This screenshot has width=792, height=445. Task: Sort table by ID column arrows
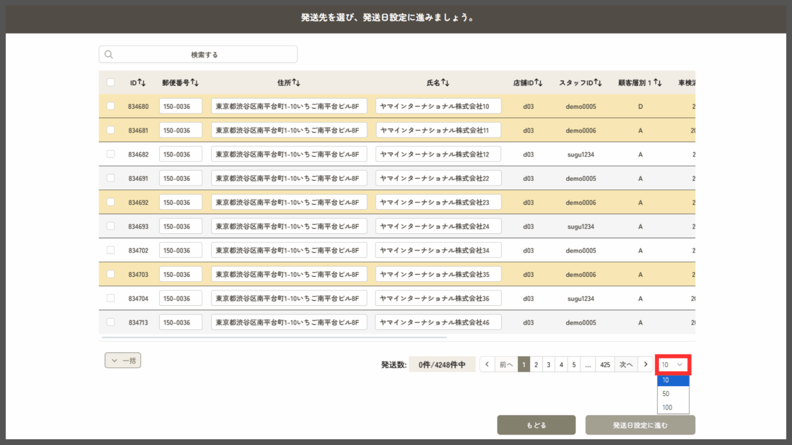(142, 83)
